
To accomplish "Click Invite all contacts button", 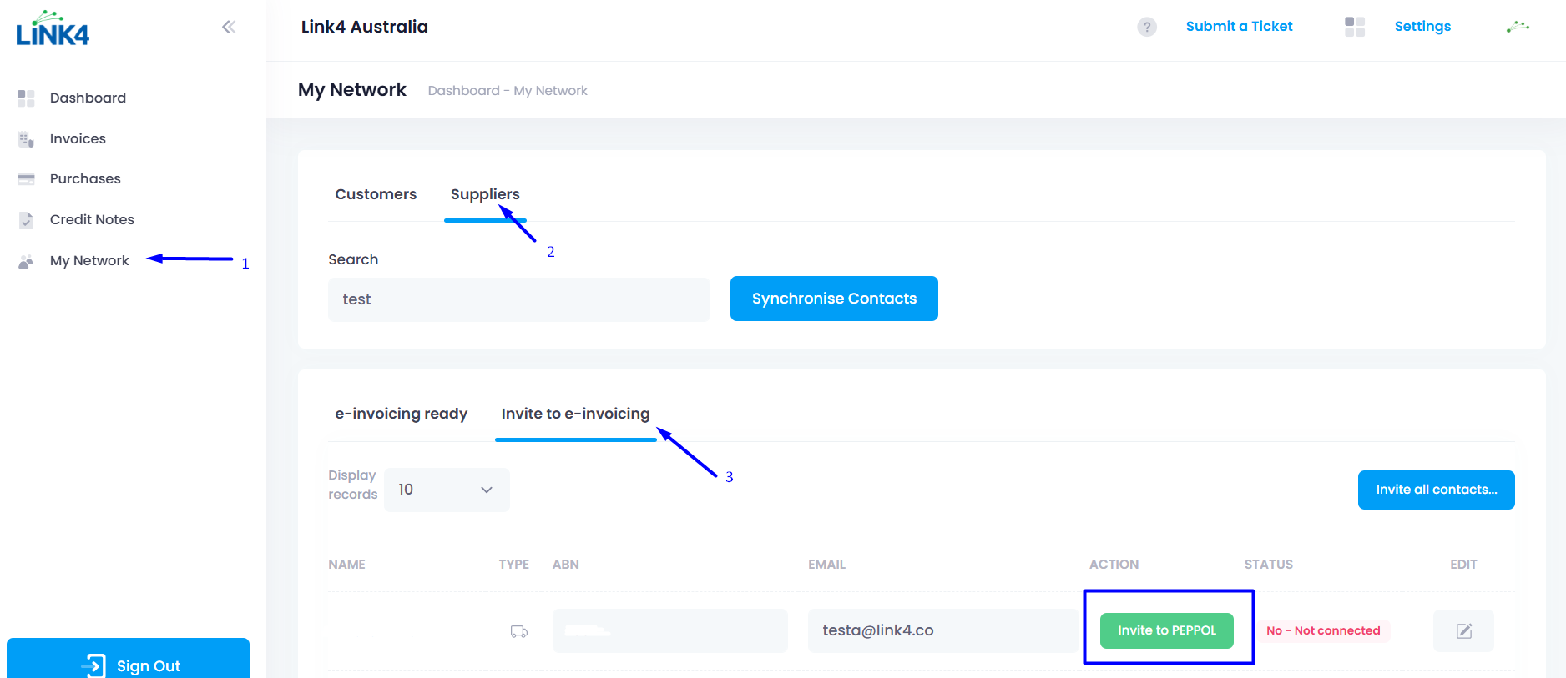I will coord(1436,490).
